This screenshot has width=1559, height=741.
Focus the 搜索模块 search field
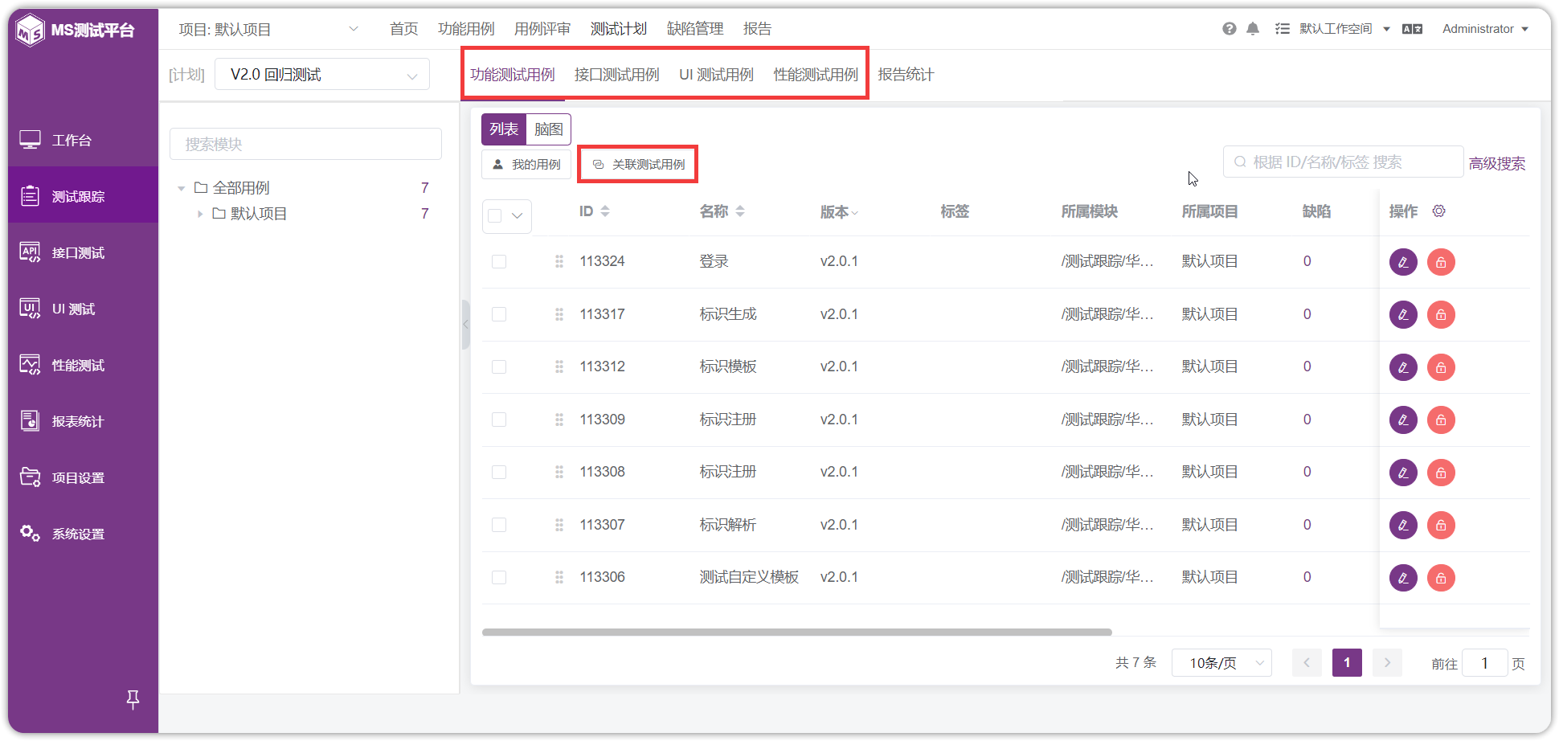305,144
